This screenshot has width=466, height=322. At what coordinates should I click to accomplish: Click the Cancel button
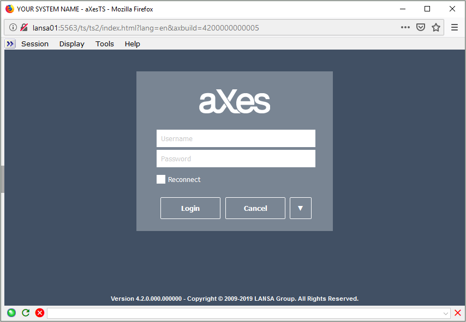(255, 208)
